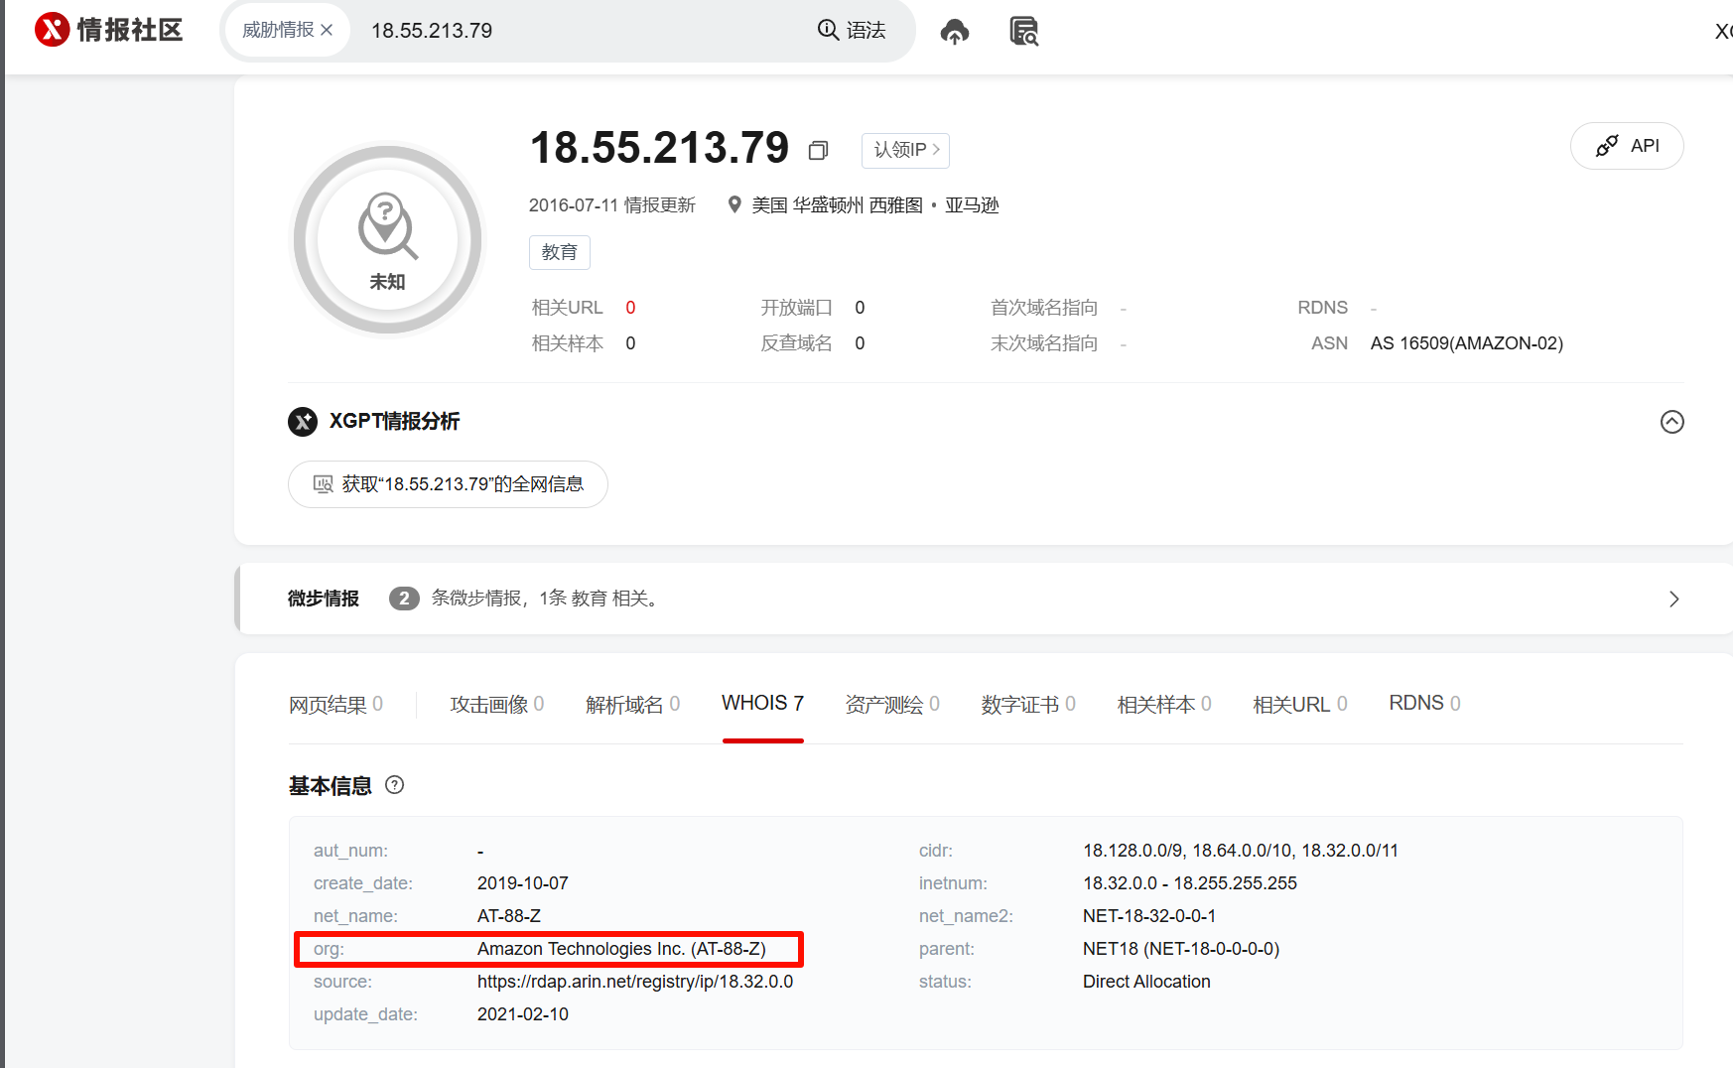Click parent value NET18 (NET-18-0-0-0-0)
Viewport: 1733px width, 1068px height.
pos(1181,949)
